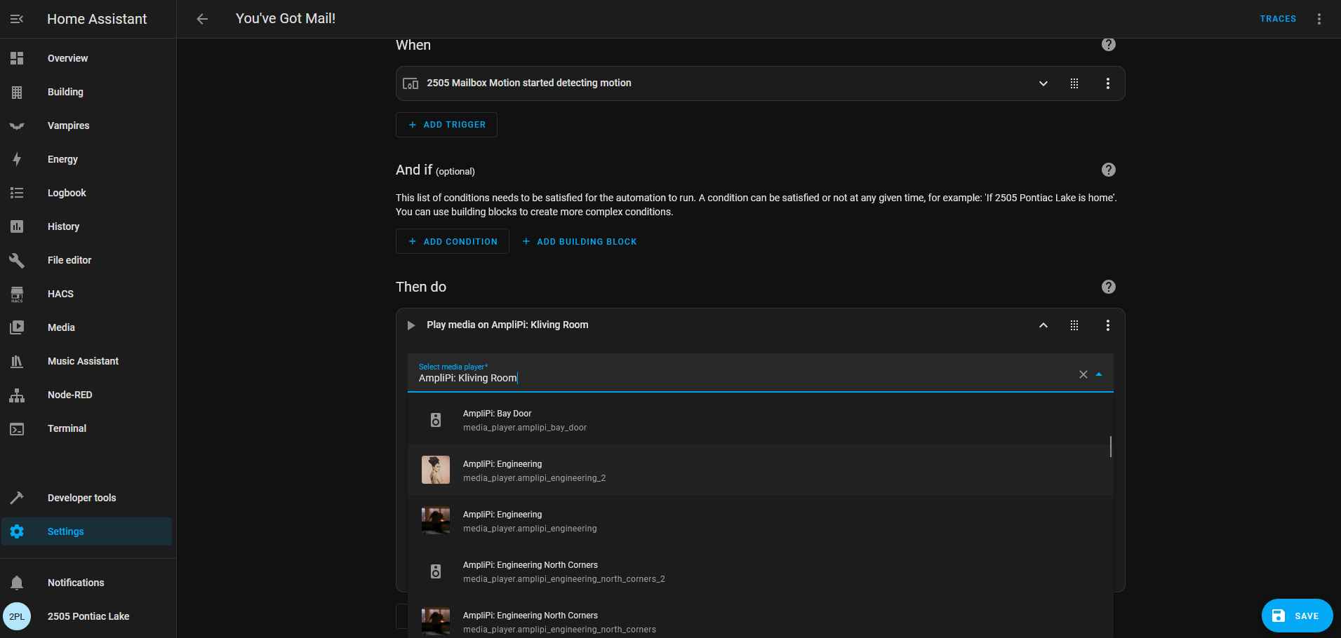Viewport: 1341px width, 638px height.
Task: Open the automation TRACES
Action: tap(1278, 19)
